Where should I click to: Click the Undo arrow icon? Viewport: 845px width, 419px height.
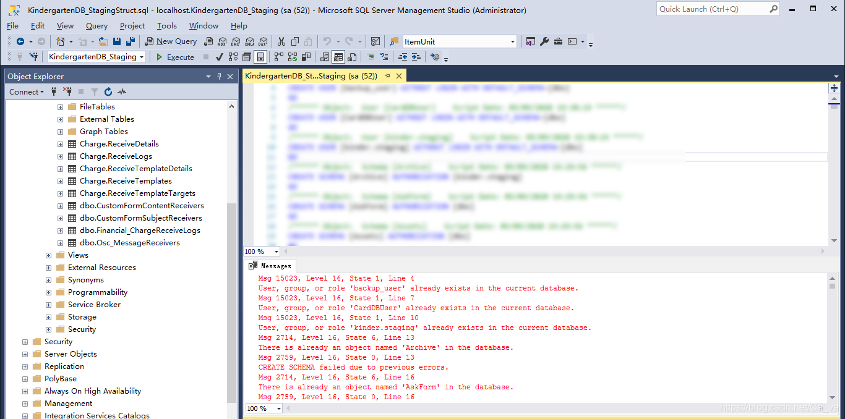pos(327,41)
